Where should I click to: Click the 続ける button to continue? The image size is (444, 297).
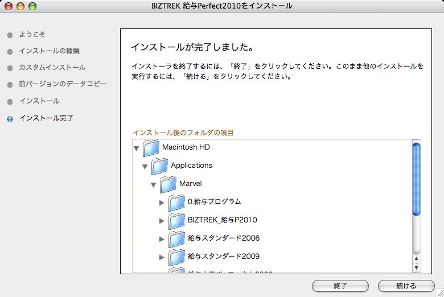coord(406,286)
